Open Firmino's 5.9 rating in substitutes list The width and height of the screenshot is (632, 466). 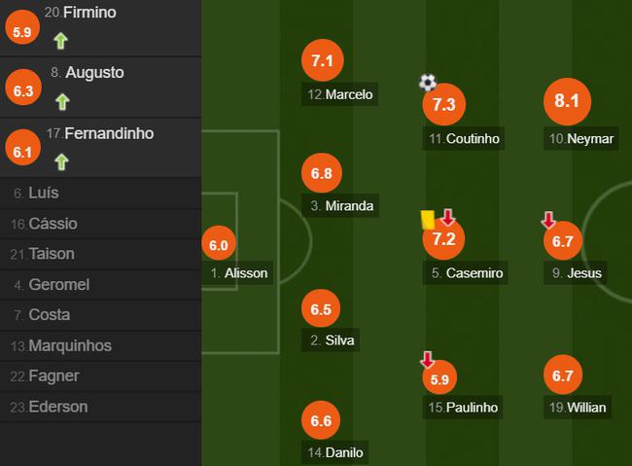click(x=21, y=29)
